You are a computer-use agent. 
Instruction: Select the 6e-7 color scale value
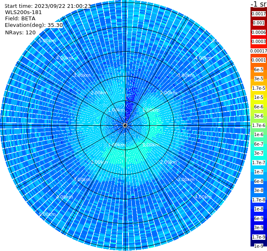[259, 144]
